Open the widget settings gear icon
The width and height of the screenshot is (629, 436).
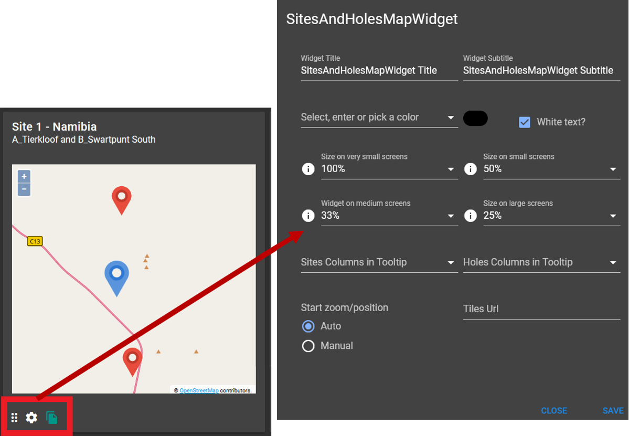[31, 418]
